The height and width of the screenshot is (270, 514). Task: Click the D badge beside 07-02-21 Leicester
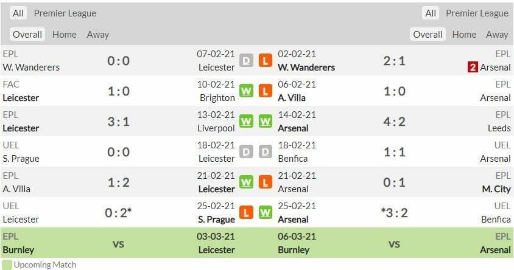click(x=247, y=61)
